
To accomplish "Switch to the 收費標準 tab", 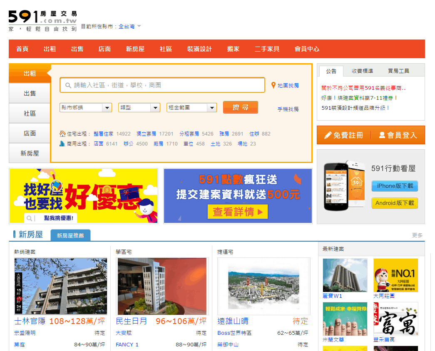I will (362, 71).
